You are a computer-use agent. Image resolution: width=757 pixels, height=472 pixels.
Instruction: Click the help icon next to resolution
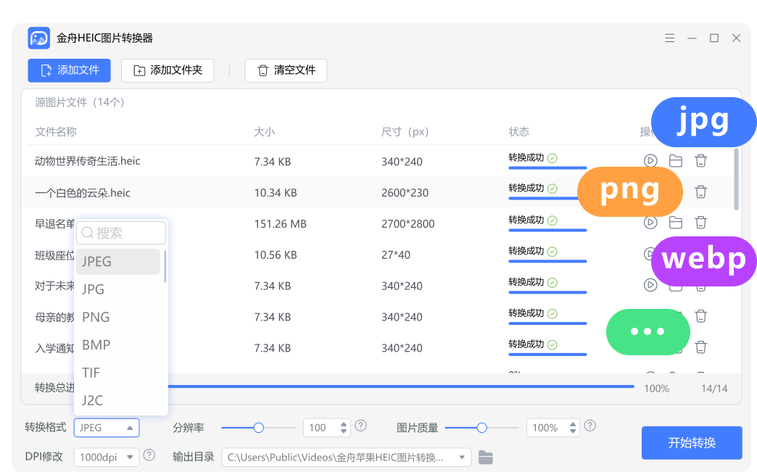(x=360, y=426)
